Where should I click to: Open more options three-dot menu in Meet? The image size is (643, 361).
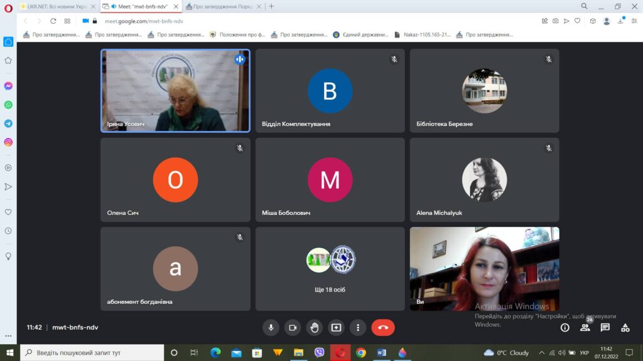(358, 327)
